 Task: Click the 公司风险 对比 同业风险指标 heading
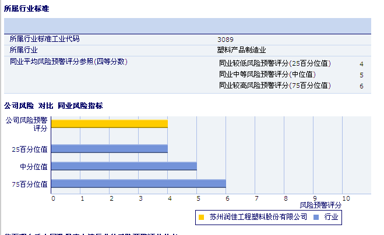coord(54,106)
